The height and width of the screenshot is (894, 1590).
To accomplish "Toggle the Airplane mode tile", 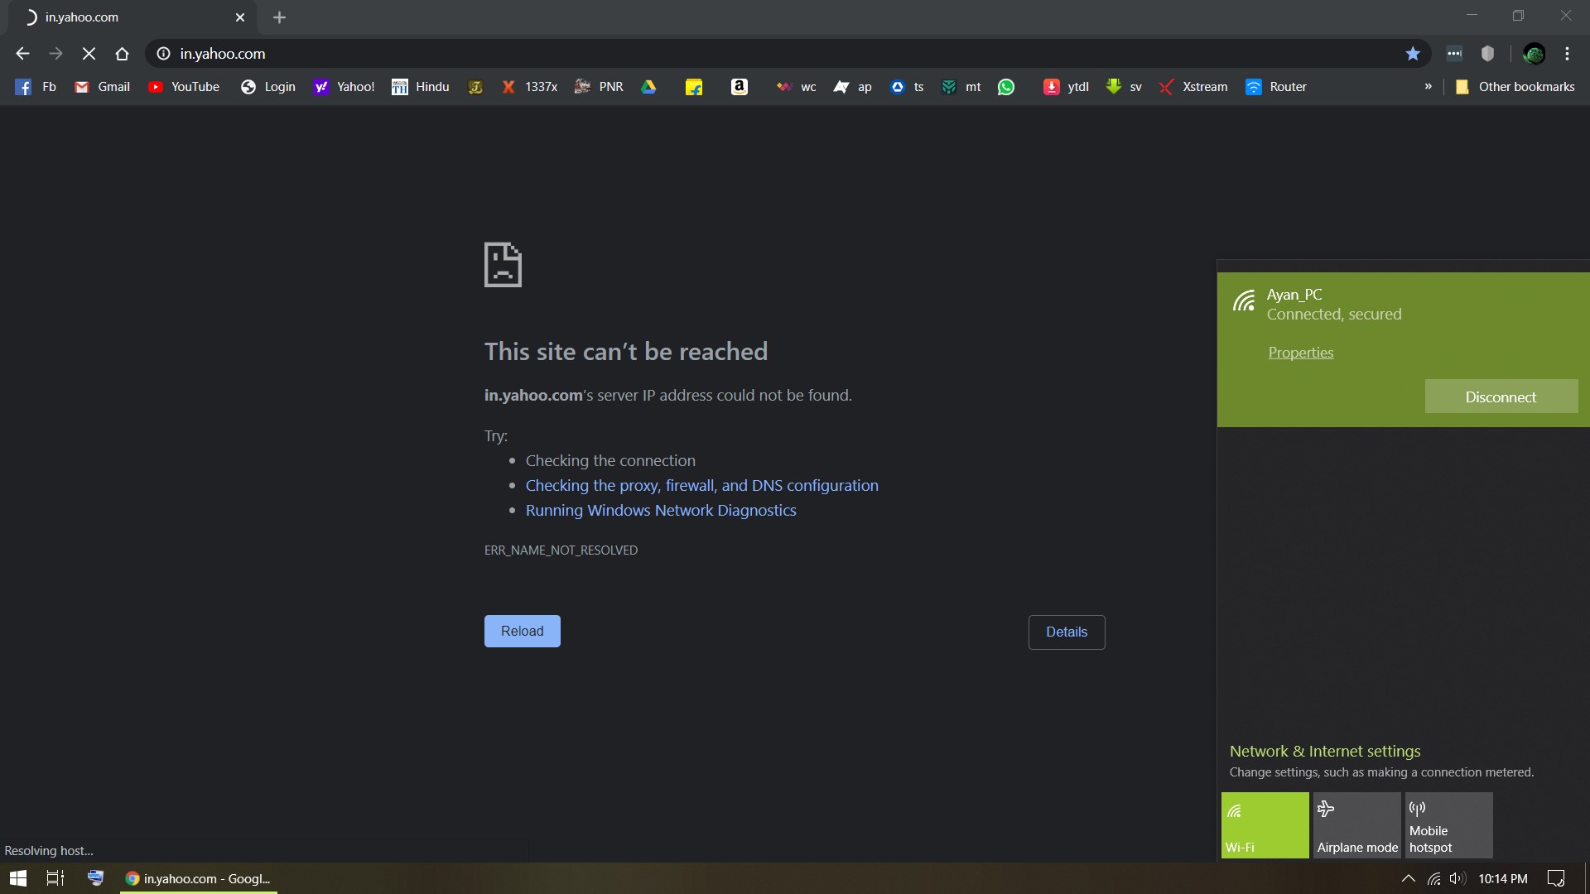I will tap(1356, 824).
